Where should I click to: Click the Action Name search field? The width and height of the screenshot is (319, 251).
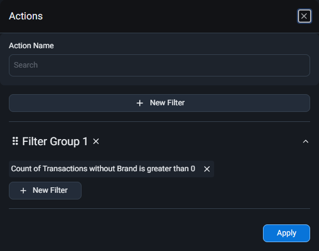coord(159,65)
